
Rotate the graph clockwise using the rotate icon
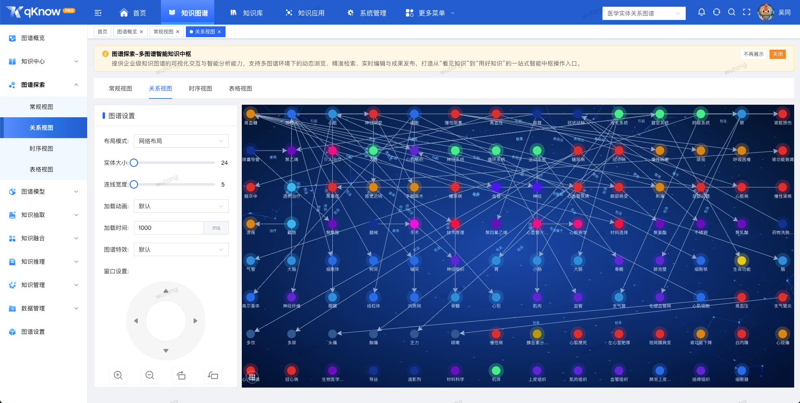pyautogui.click(x=181, y=375)
